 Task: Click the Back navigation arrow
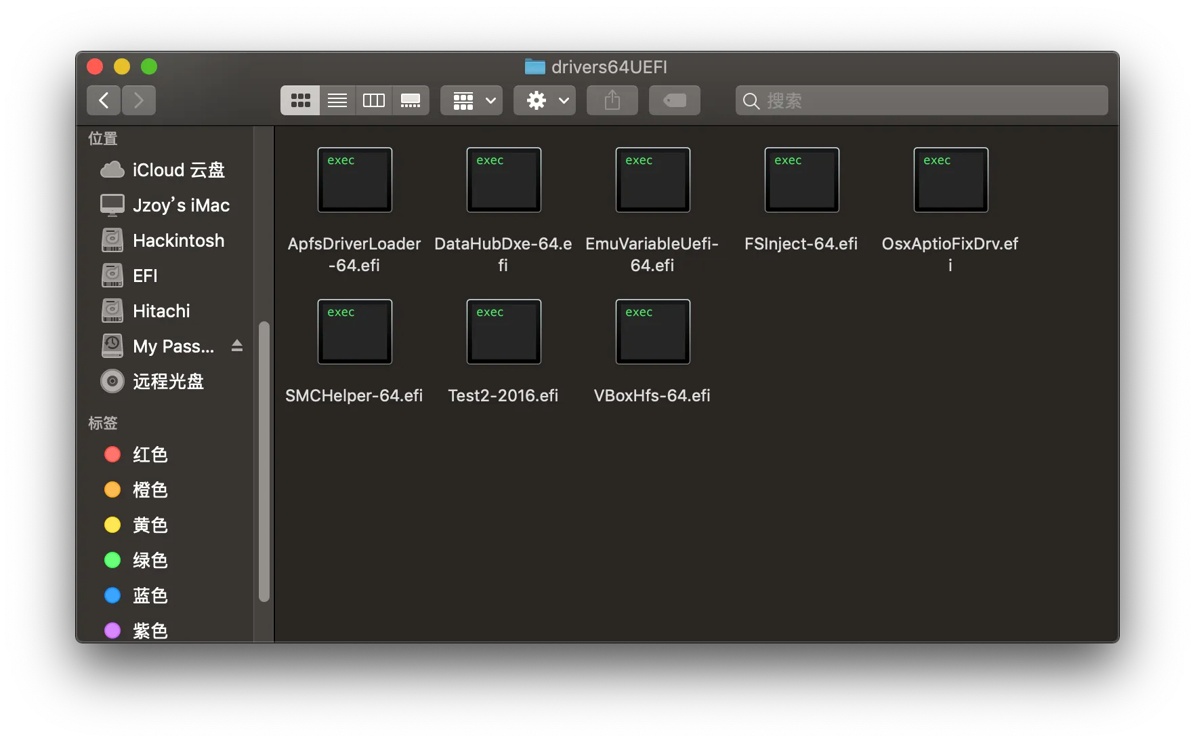pyautogui.click(x=104, y=100)
